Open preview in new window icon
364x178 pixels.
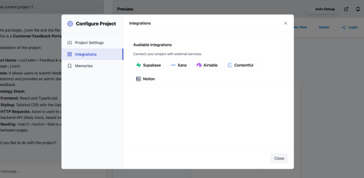[x=346, y=9]
